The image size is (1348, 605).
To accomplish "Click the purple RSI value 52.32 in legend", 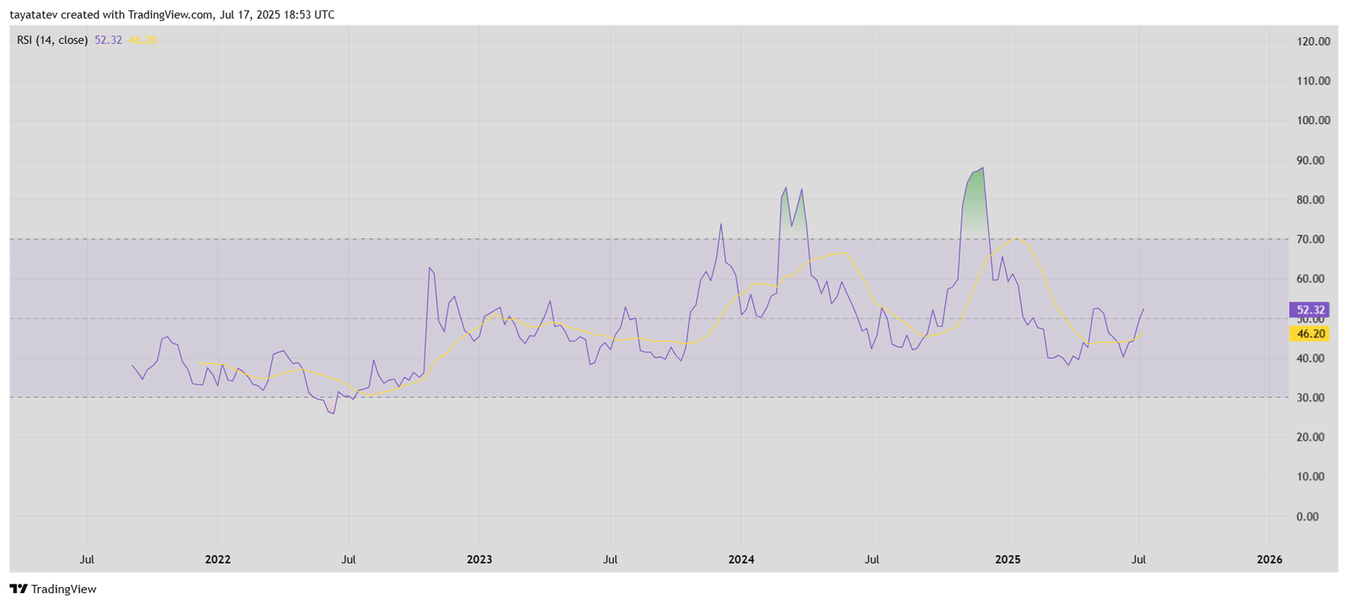I will (x=108, y=40).
